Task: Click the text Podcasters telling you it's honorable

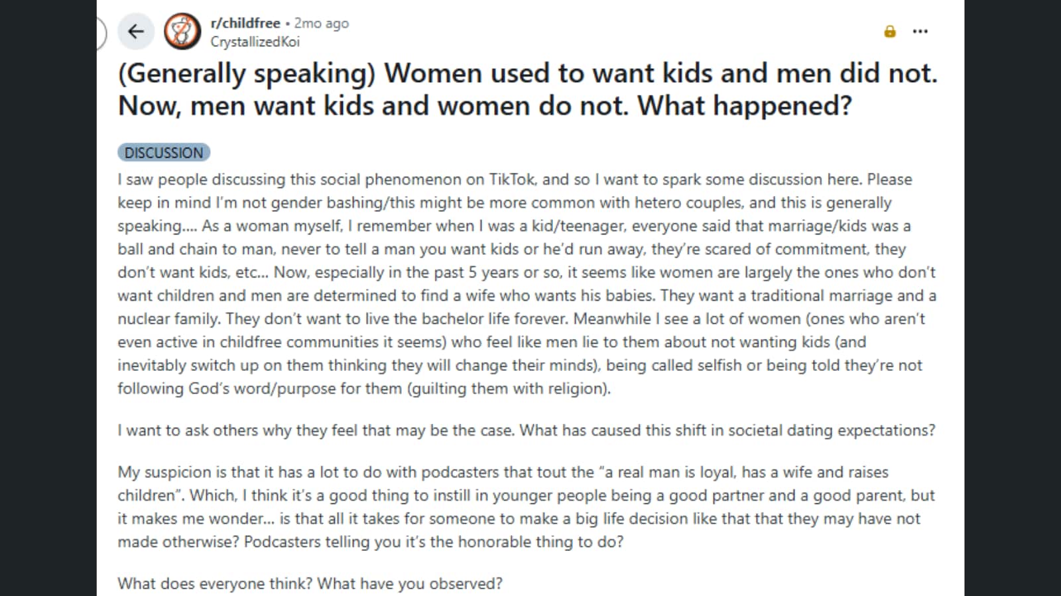Action: pos(434,542)
